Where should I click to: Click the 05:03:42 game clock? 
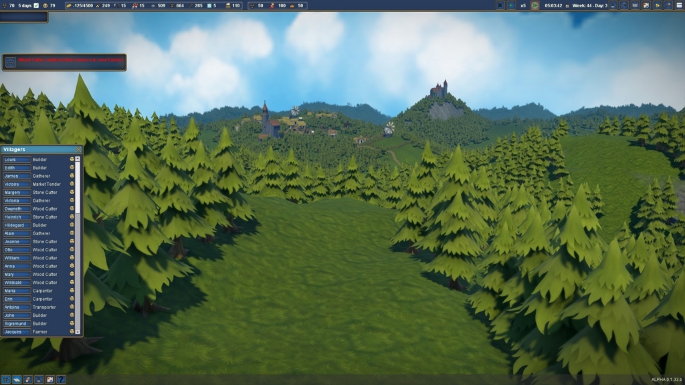click(553, 5)
